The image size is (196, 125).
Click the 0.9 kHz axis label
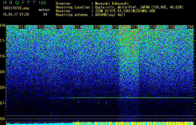[x=3, y=72]
